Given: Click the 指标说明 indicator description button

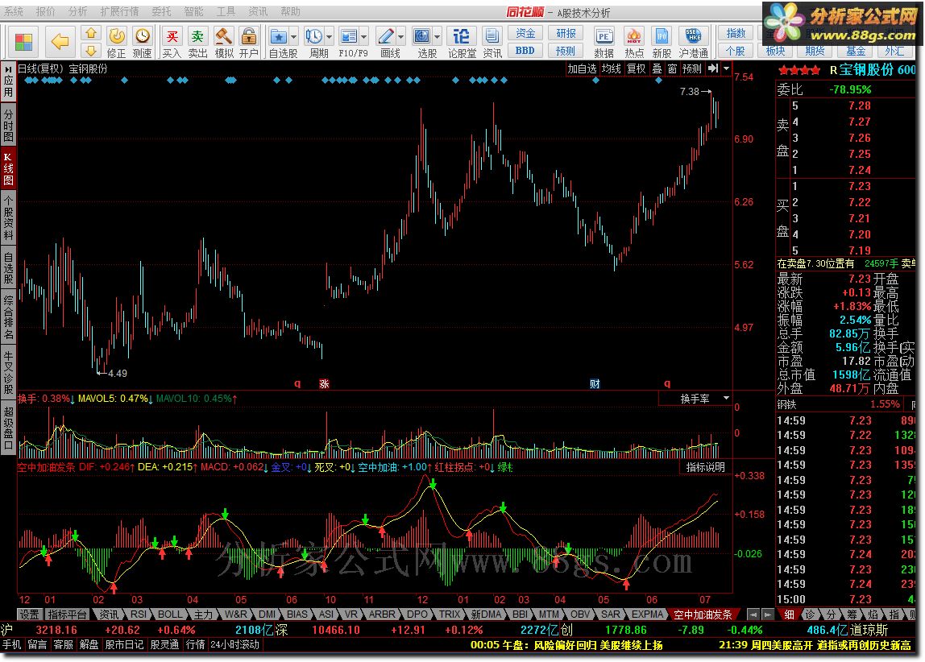Looking at the screenshot, I should [706, 467].
